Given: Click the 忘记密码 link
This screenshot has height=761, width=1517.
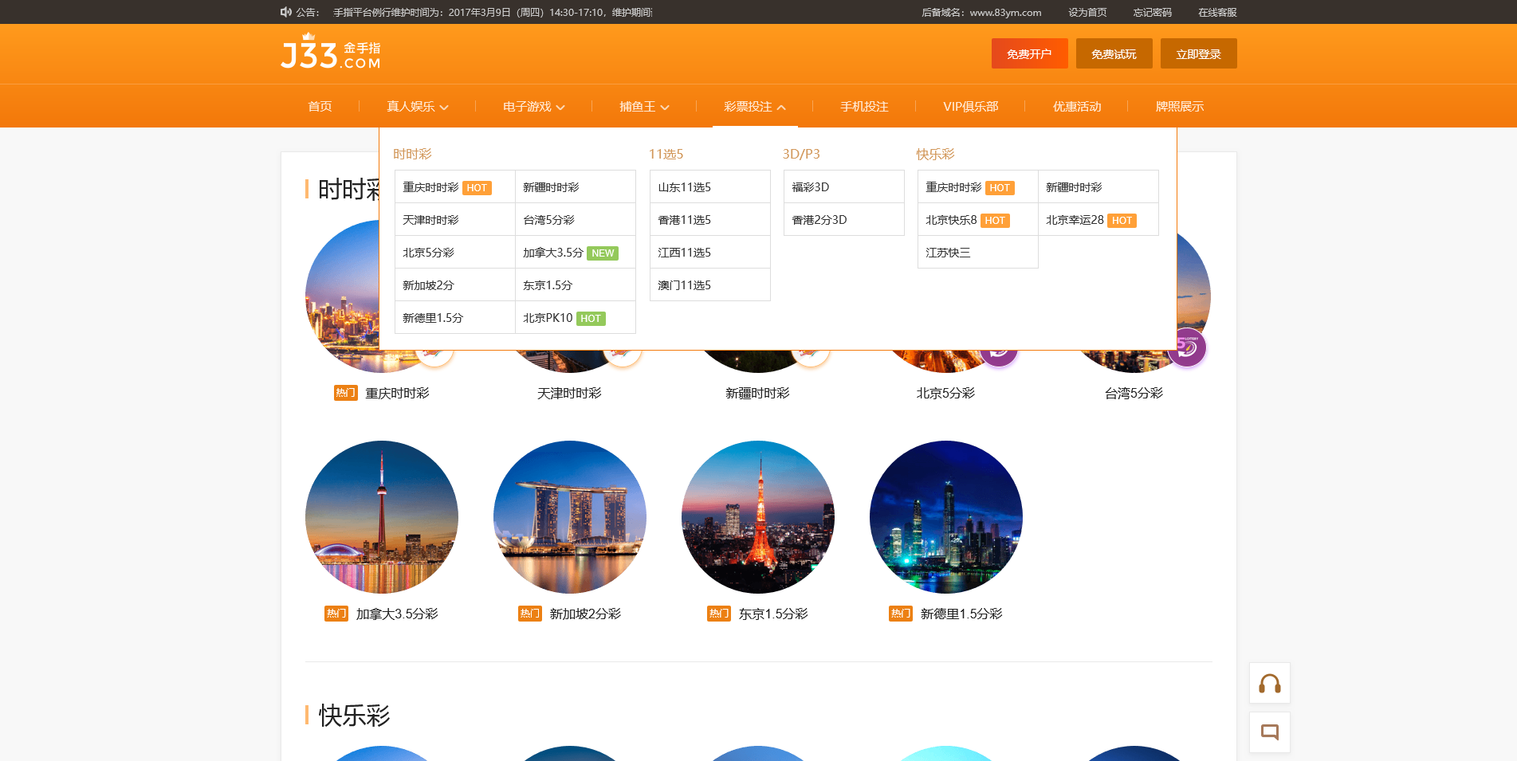Looking at the screenshot, I should (1152, 12).
